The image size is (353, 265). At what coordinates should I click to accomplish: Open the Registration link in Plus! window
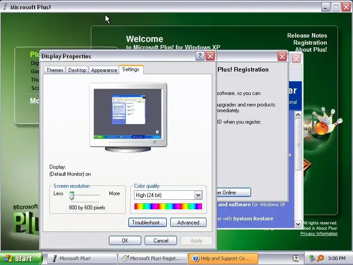pos(310,42)
